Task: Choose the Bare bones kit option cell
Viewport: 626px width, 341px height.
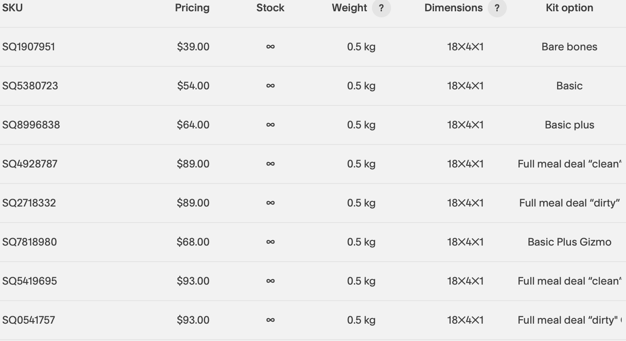Action: 569,47
